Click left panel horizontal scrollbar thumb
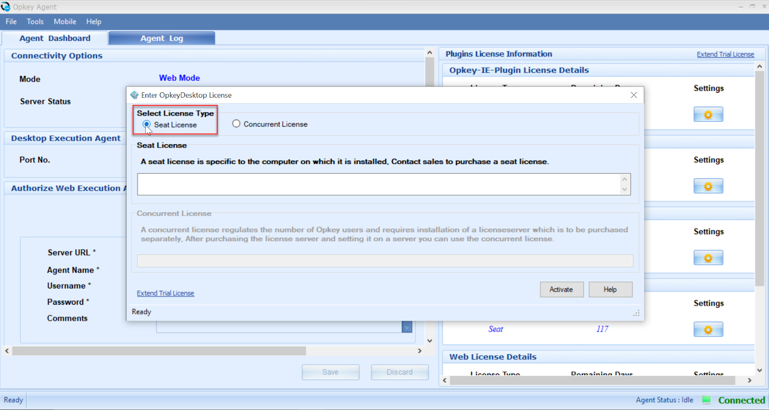The image size is (769, 410). (x=159, y=351)
